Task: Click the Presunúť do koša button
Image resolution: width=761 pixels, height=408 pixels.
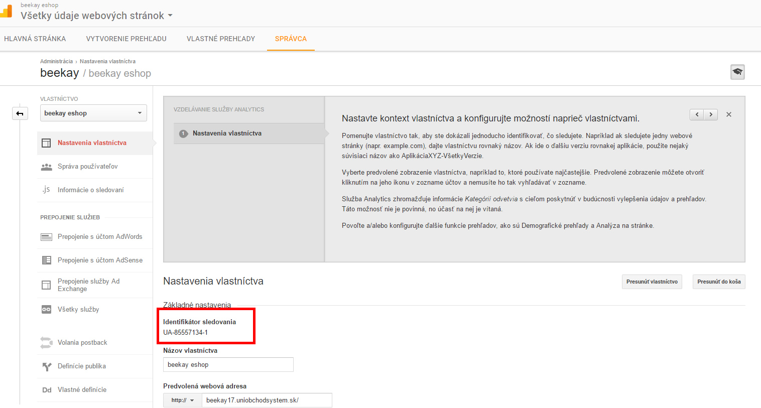Action: 719,282
